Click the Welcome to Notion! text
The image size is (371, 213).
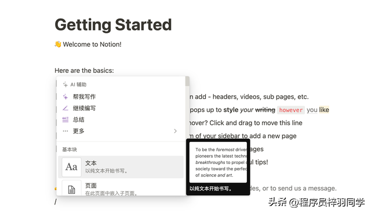(92, 44)
